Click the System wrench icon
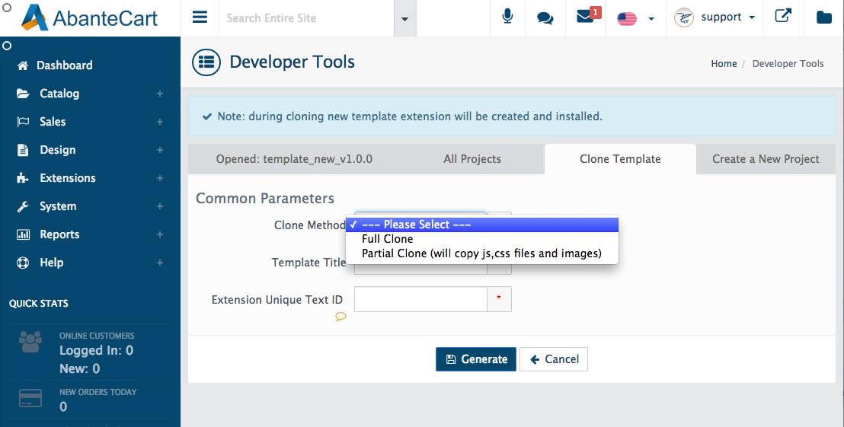Screen dimensions: 844x427 [23, 206]
